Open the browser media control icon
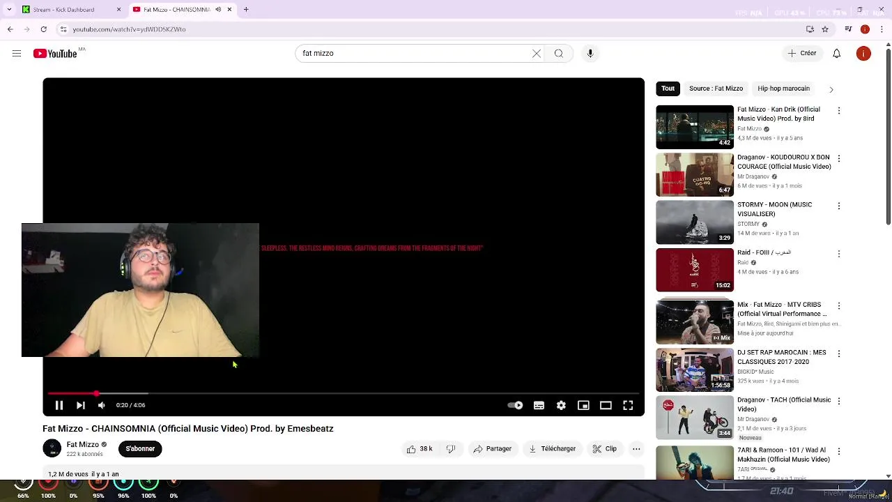This screenshot has height=502, width=892. pyautogui.click(x=848, y=29)
